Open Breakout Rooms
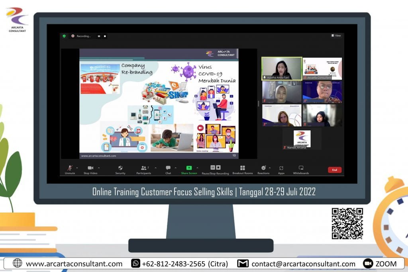The image size is (408, 272). tap(243, 168)
